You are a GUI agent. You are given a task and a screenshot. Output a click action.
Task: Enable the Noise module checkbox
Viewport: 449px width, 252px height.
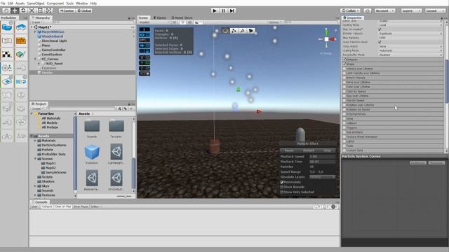(x=344, y=118)
